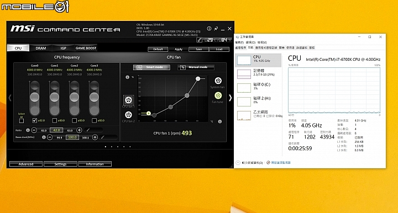Image resolution: width=398 pixels, height=213 pixels.
Task: Decrease Base clock with the minus icon
Action: 50,137
